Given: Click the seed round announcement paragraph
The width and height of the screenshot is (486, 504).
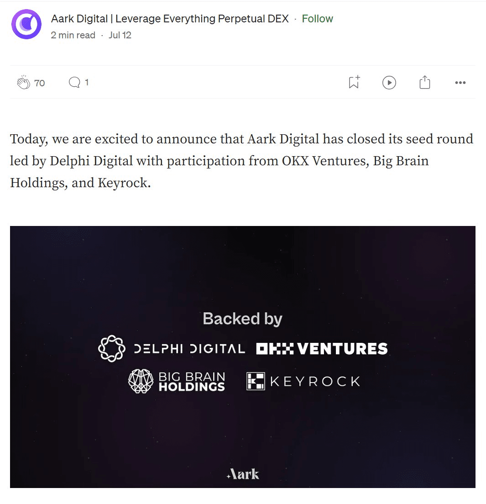Looking at the screenshot, I should click(x=242, y=161).
